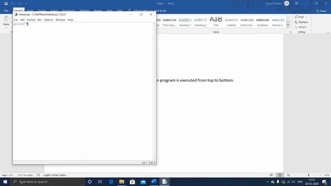Minimize the IDLE helper.py window
The width and height of the screenshot is (331, 186).
pyautogui.click(x=131, y=14)
